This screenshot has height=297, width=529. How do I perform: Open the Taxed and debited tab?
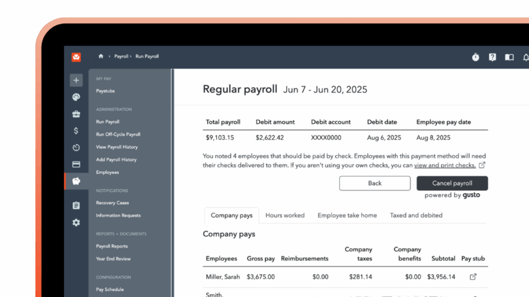coord(416,215)
